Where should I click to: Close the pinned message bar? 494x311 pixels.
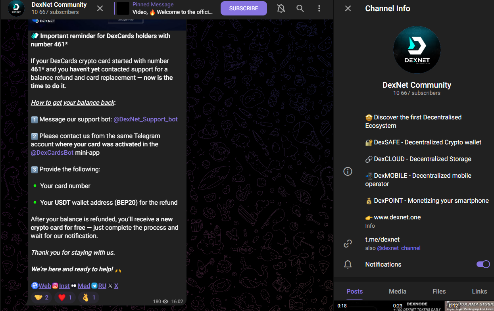[100, 8]
